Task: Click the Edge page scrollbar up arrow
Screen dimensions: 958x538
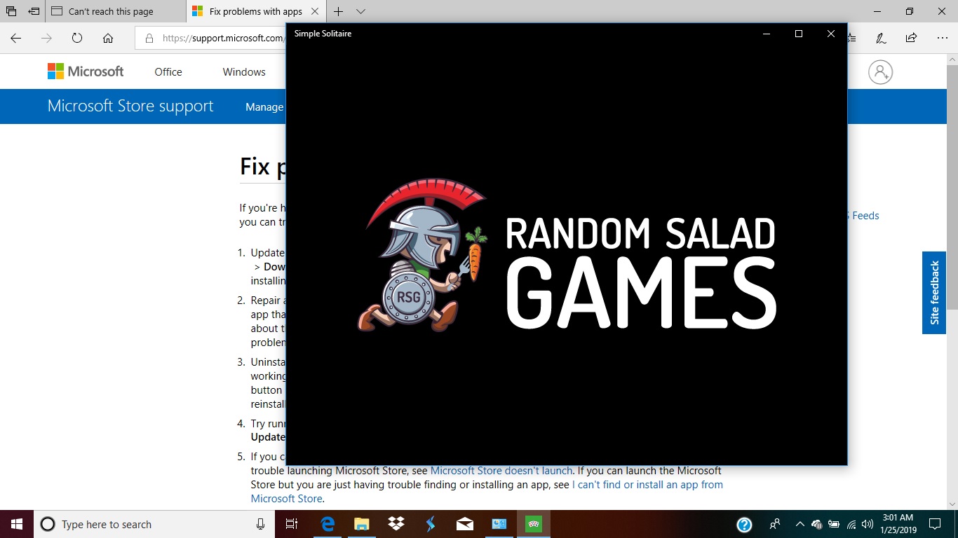Action: point(952,60)
